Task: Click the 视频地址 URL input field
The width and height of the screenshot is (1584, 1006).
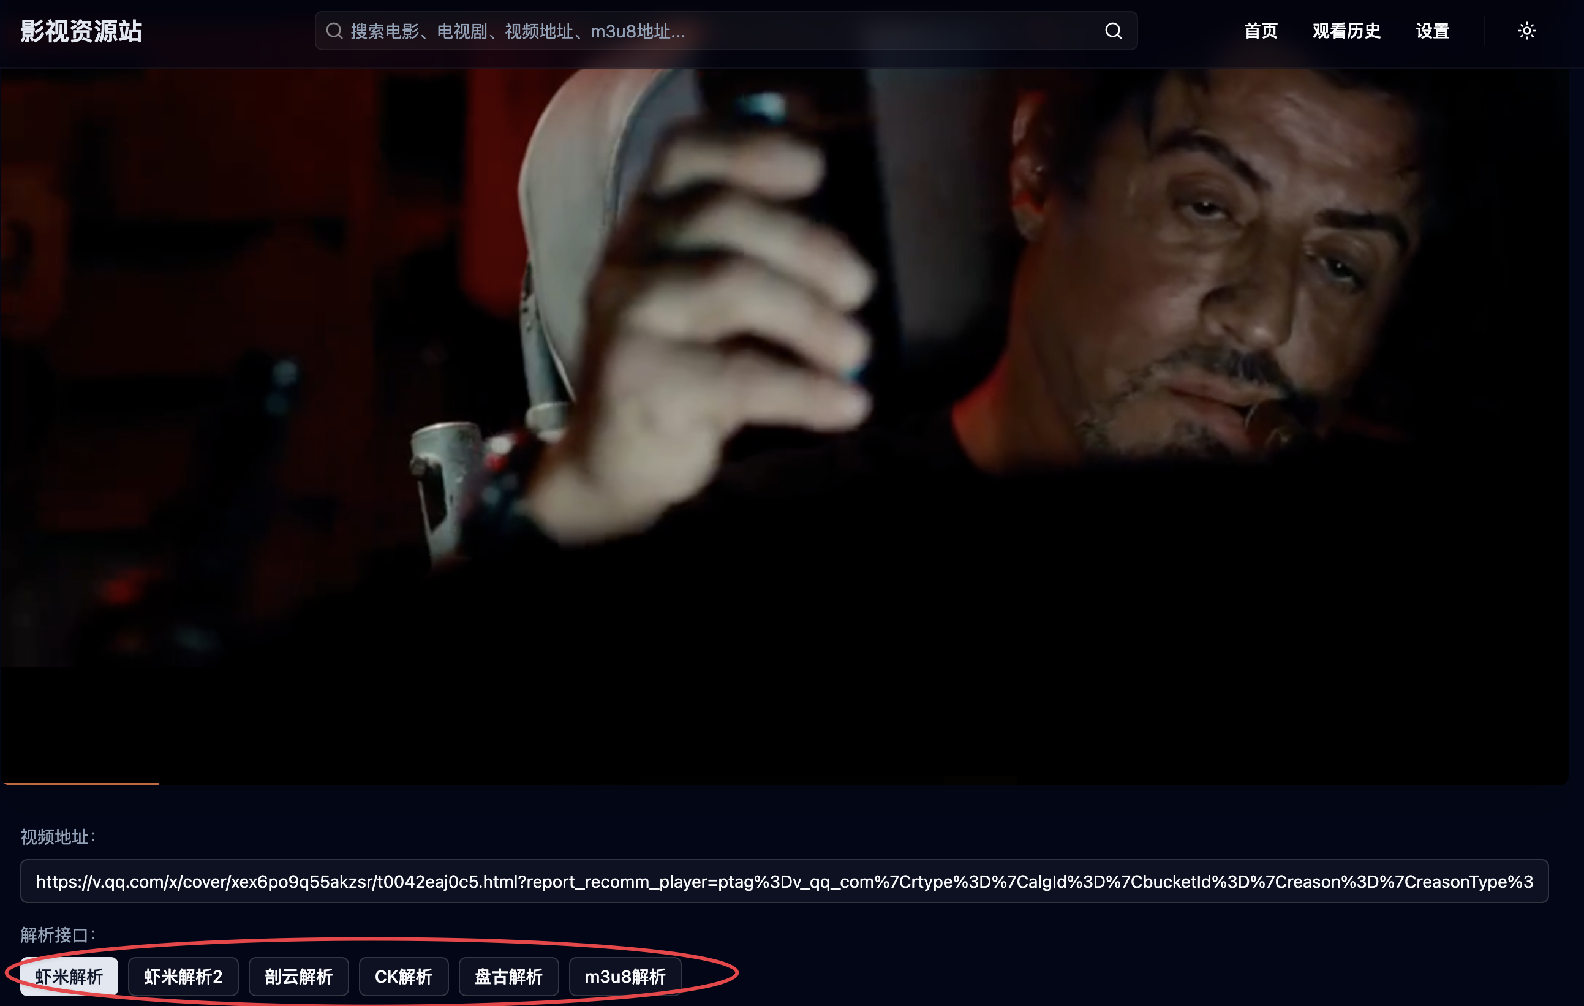Action: click(784, 881)
